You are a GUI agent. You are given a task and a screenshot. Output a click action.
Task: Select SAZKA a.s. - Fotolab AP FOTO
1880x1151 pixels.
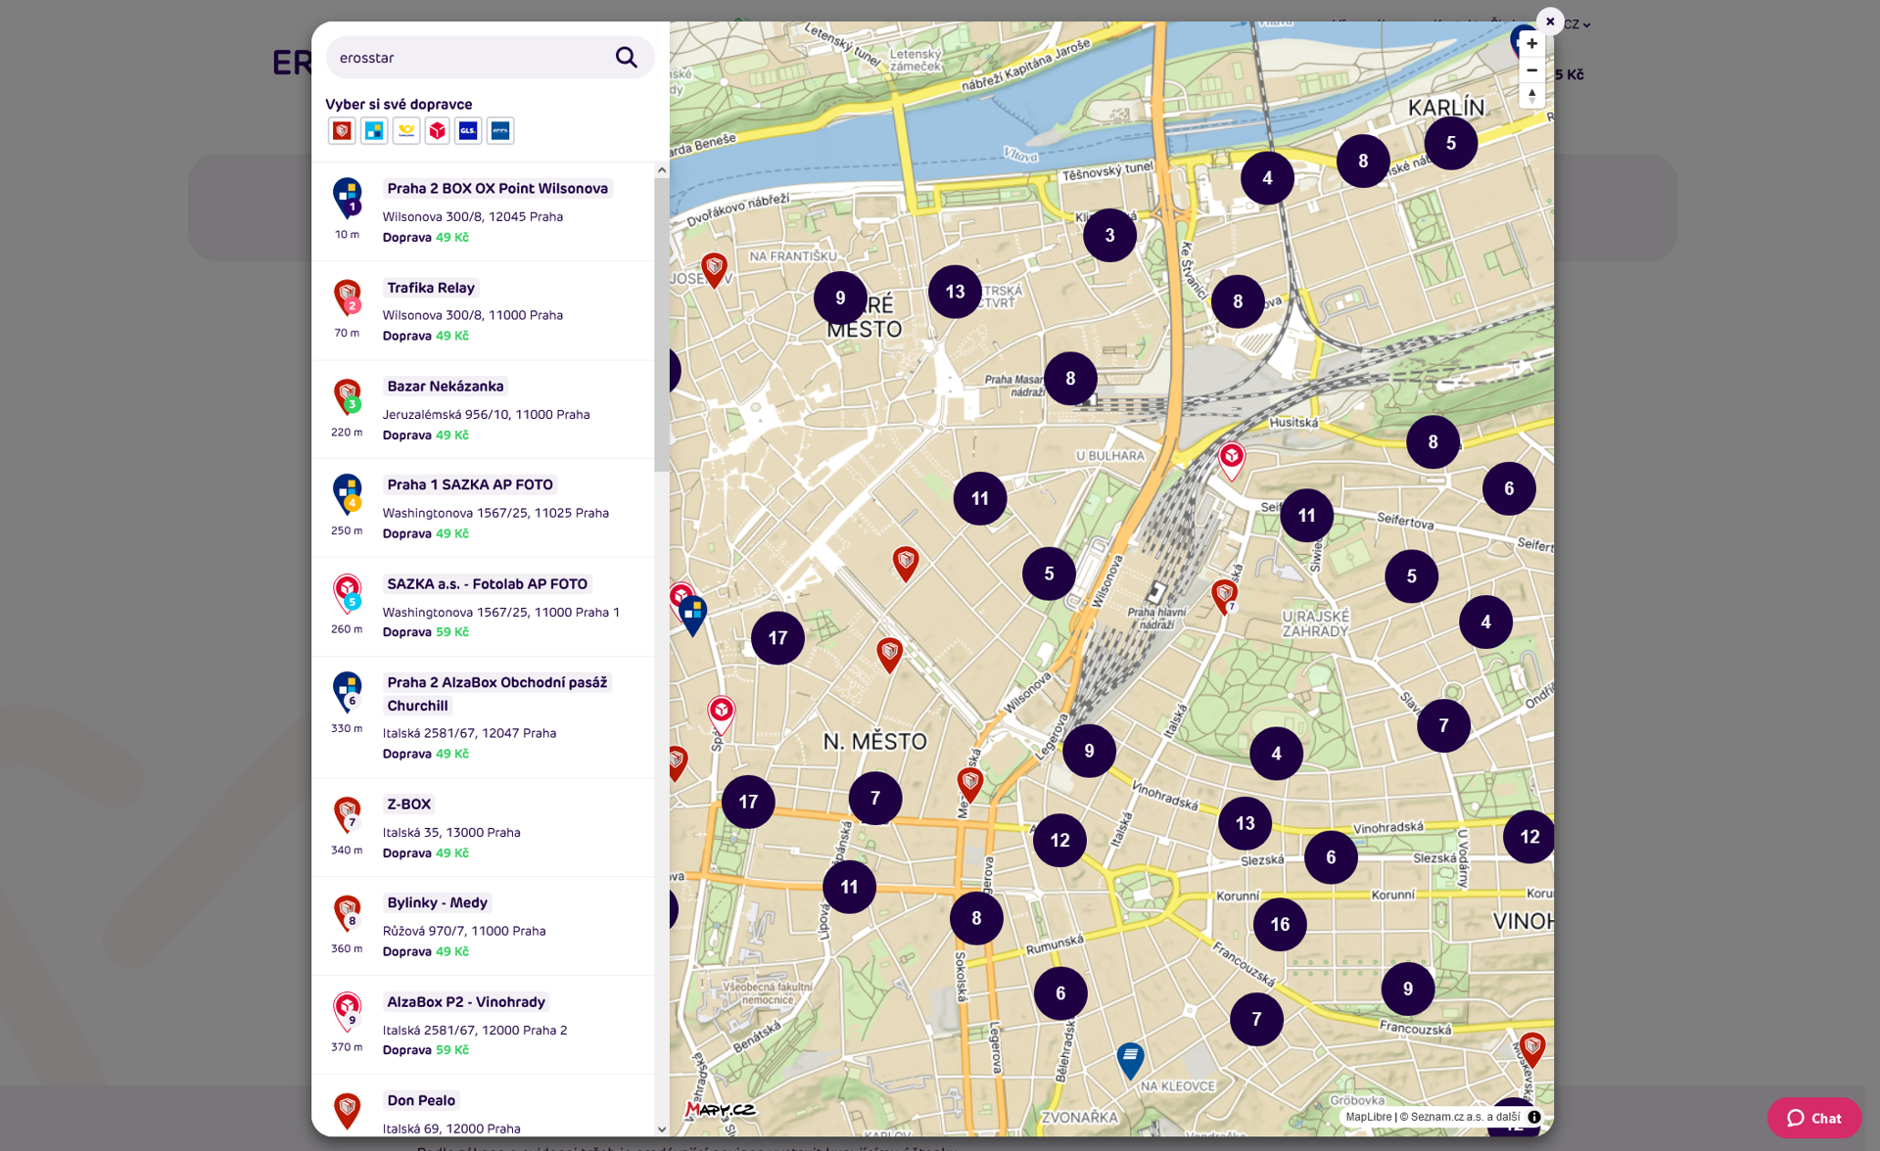[483, 607]
